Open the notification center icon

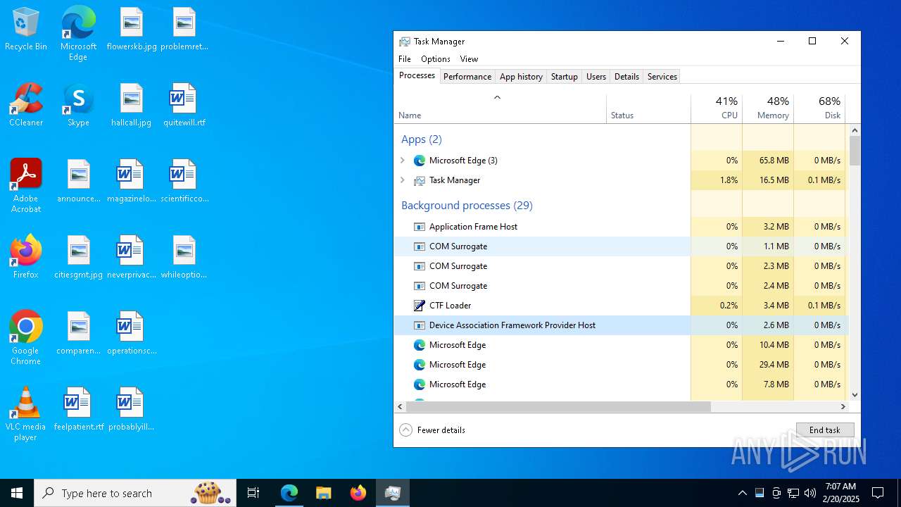878,493
